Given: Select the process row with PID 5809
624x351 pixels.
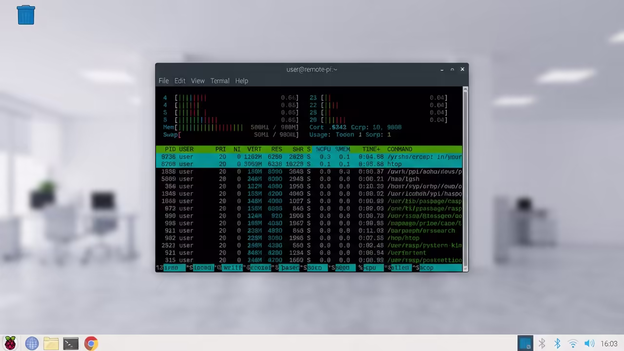Looking at the screenshot, I should click(309, 179).
